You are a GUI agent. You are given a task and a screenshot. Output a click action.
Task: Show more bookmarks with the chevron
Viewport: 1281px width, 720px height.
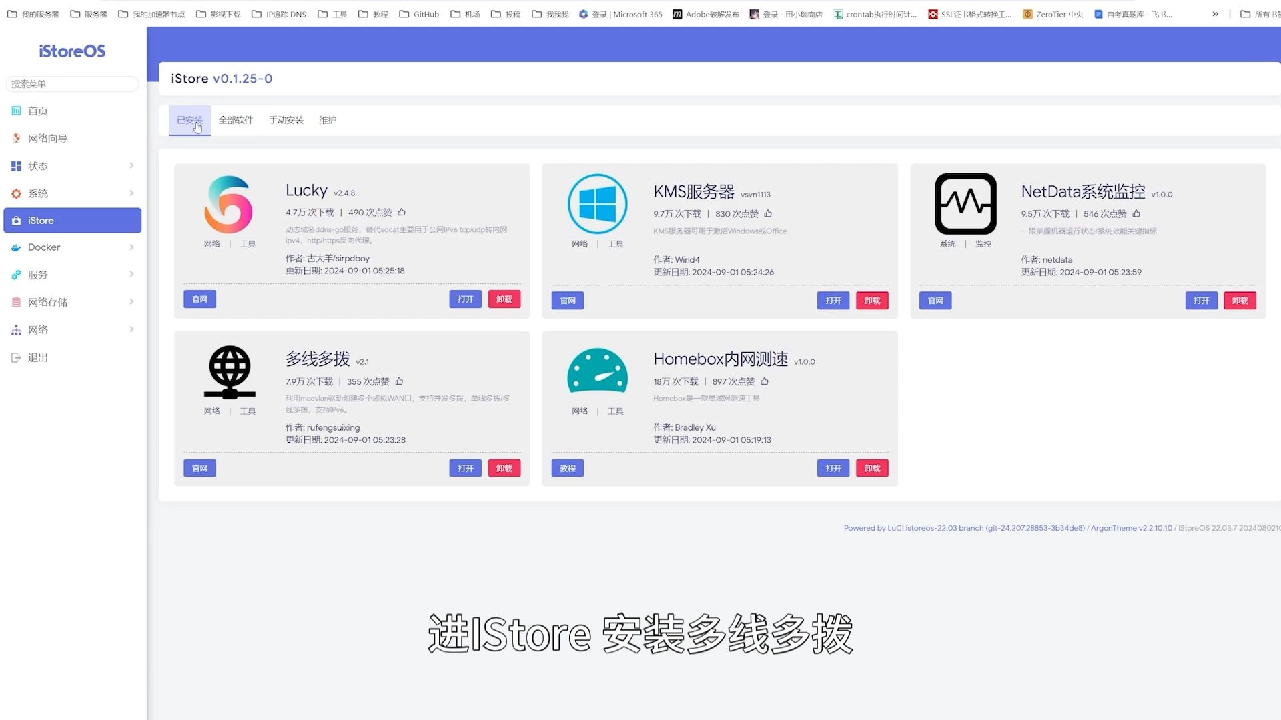point(1215,14)
